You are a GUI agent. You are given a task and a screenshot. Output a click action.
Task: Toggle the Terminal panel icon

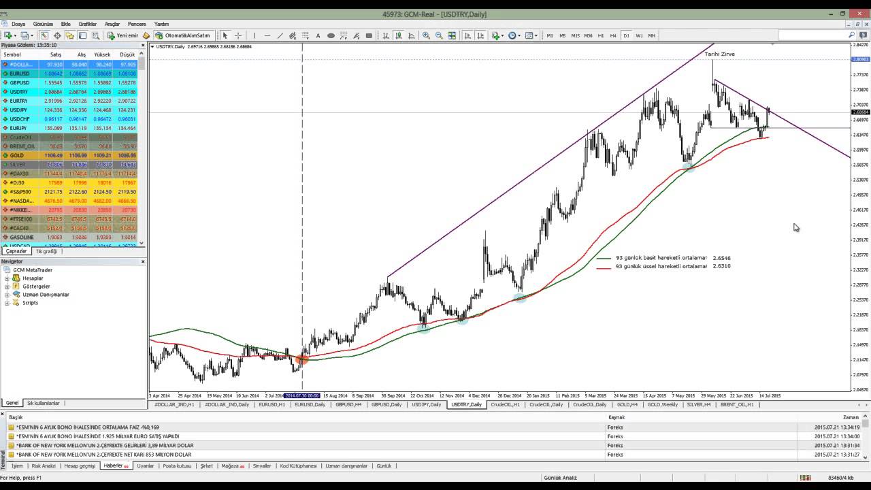click(x=82, y=35)
